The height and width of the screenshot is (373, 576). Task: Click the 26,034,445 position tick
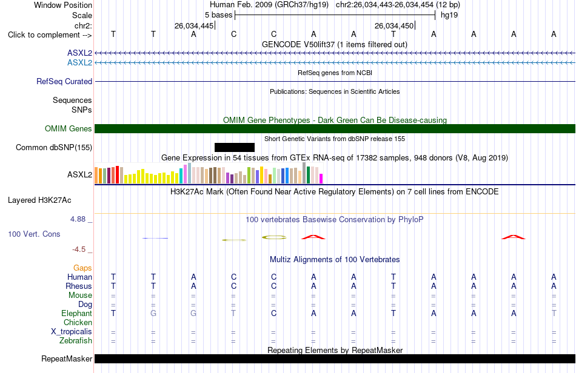[195, 25]
